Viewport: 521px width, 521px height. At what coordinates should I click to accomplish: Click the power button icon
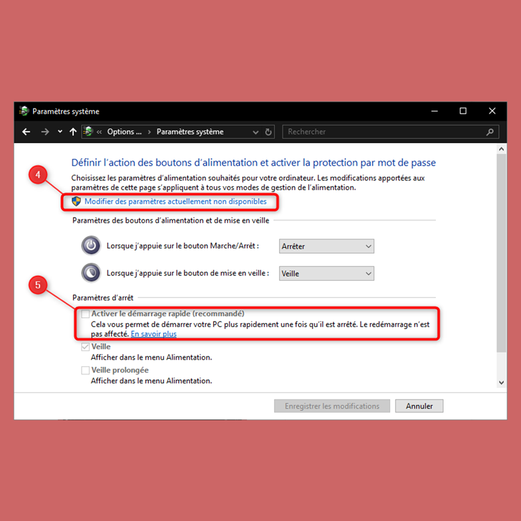click(x=91, y=245)
